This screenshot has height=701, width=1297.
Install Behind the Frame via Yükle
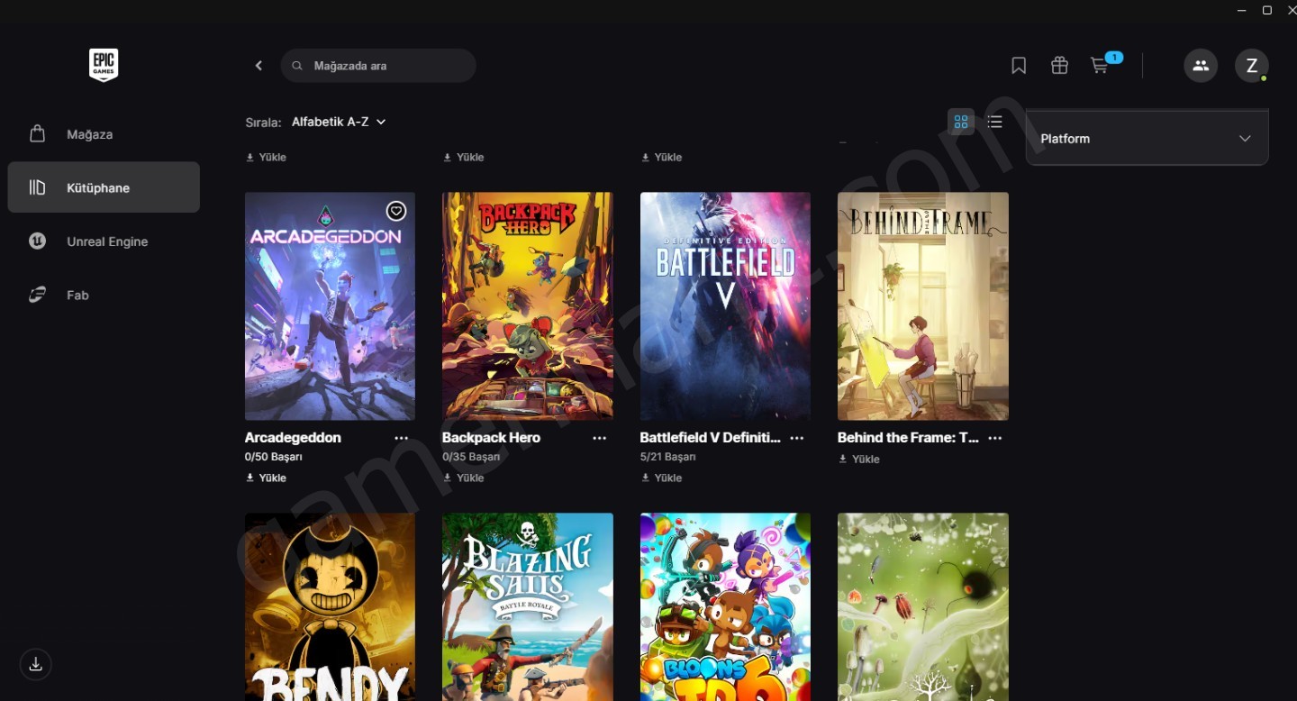[859, 459]
